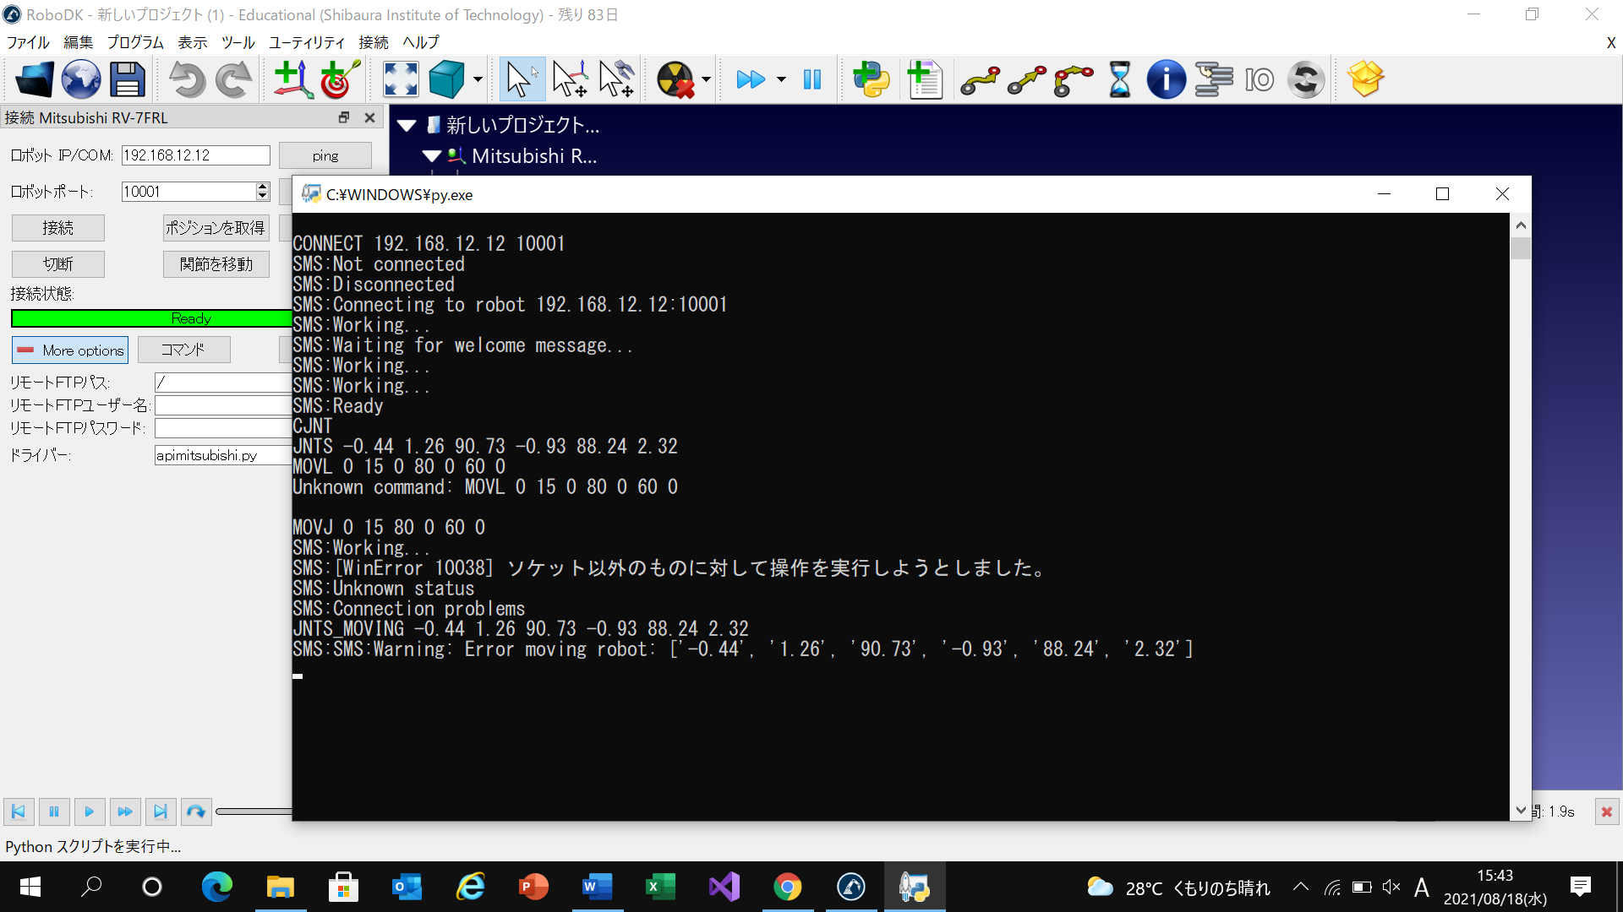This screenshot has height=912, width=1623.
Task: Pause the simulation in the toolbar
Action: (812, 80)
